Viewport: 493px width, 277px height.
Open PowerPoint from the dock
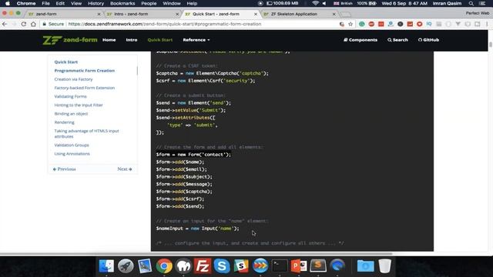(x=299, y=266)
